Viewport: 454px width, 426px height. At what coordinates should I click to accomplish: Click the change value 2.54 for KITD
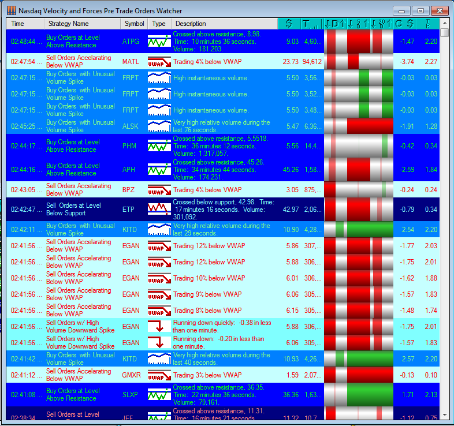coord(408,230)
